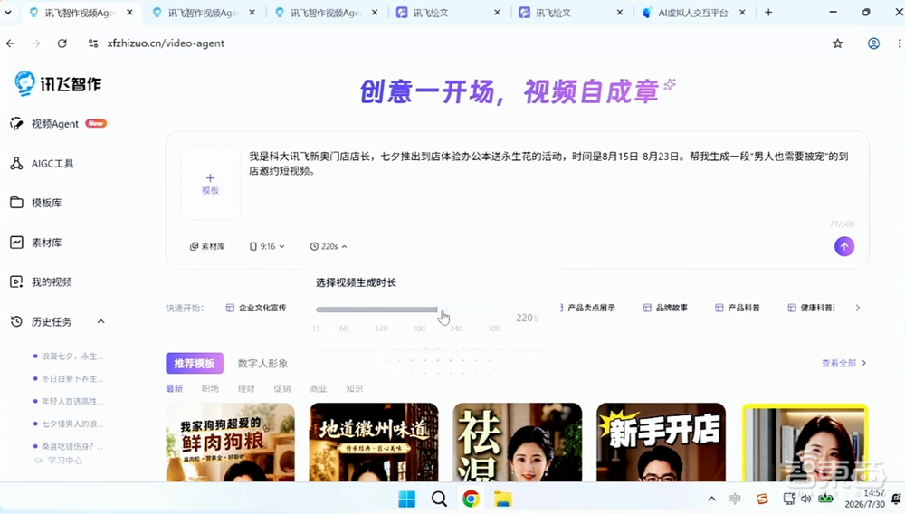Open AIGC工具 in the sidebar
The width and height of the screenshot is (905, 514).
pyautogui.click(x=43, y=163)
